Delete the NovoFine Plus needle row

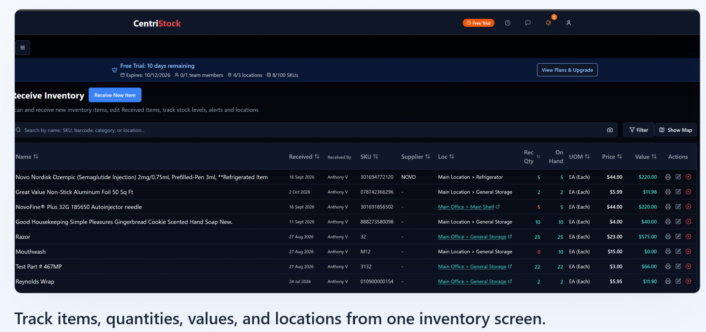(689, 207)
